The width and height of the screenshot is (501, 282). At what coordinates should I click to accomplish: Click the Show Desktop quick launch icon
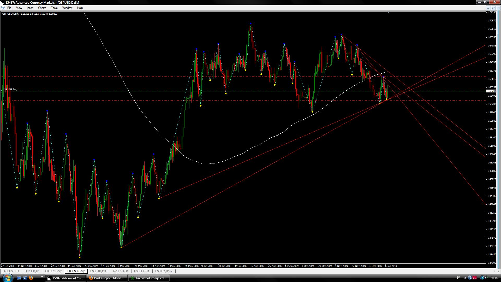[19, 278]
